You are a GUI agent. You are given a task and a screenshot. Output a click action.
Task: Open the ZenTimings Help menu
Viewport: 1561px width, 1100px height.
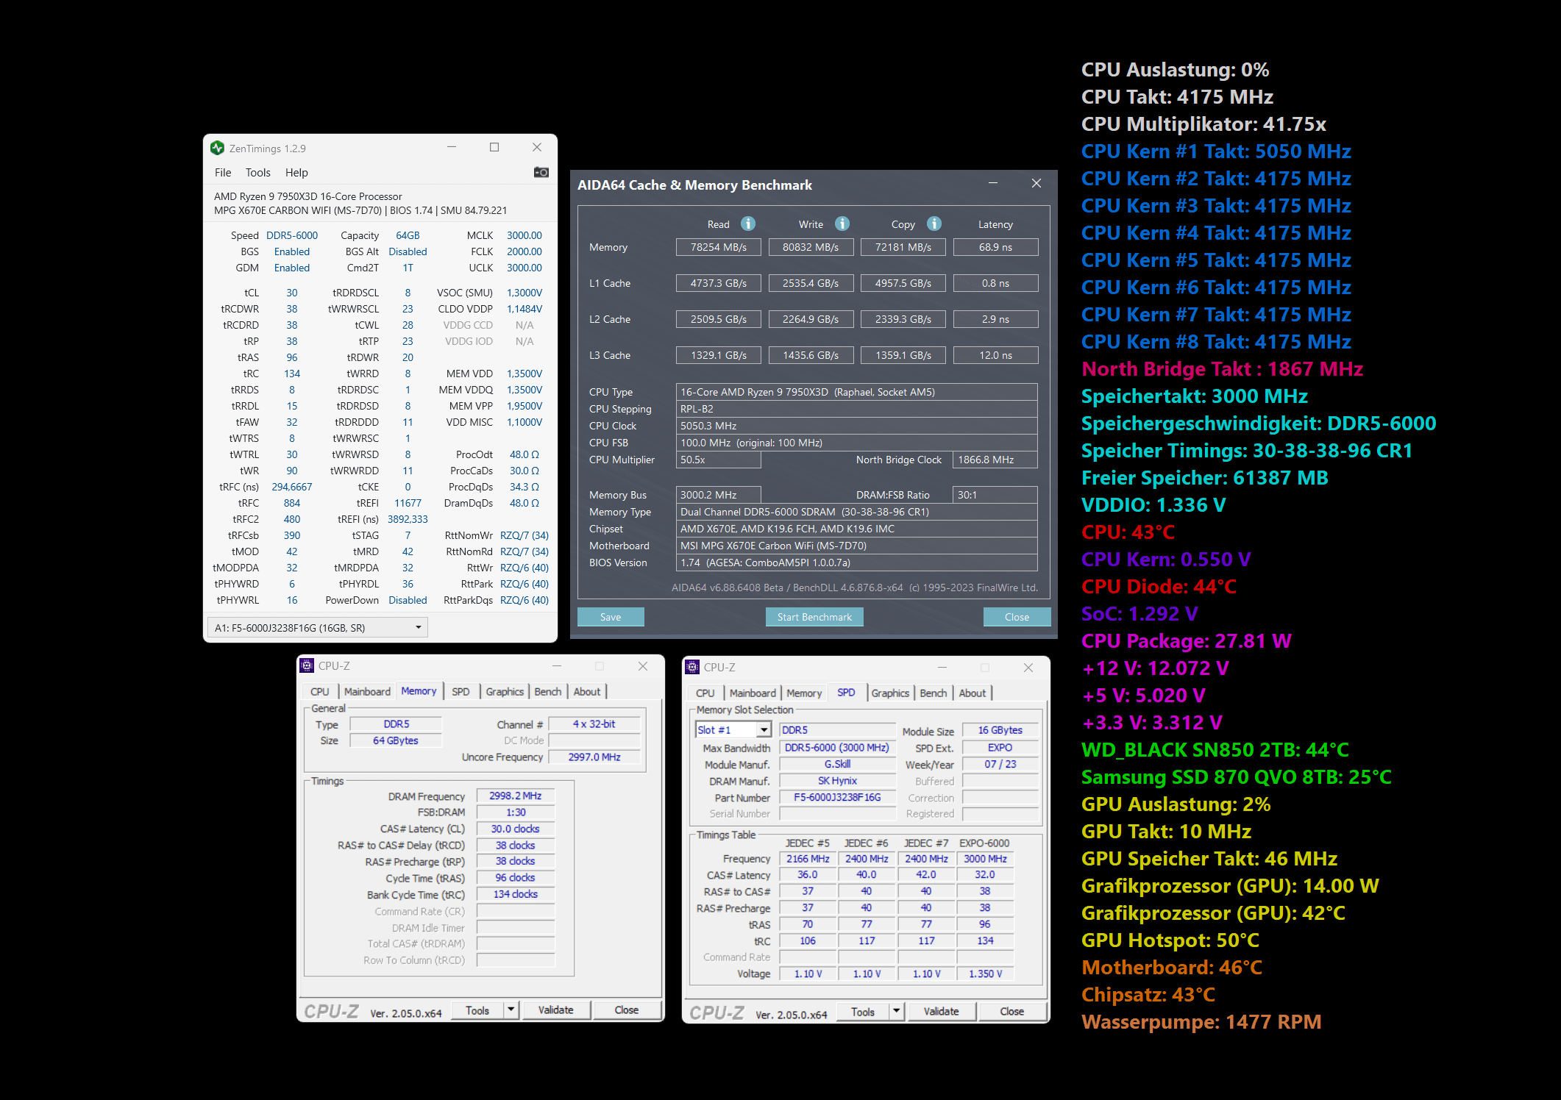296,173
